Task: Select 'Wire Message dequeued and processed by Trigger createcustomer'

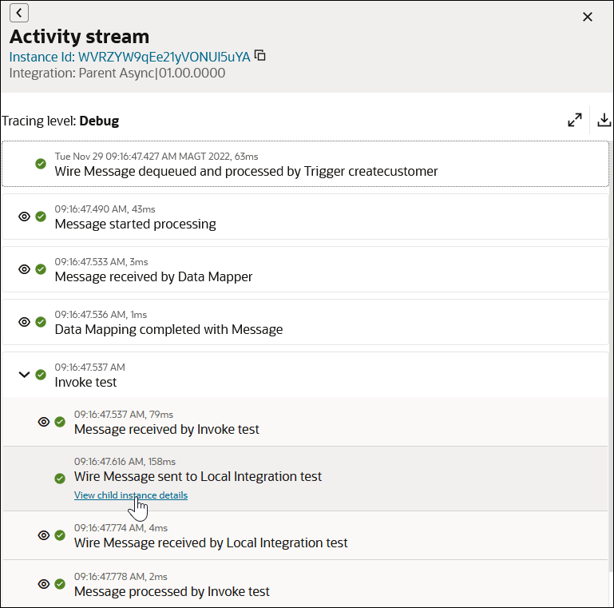Action: (246, 172)
